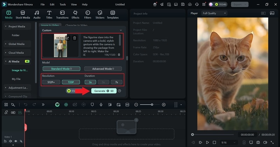Click the user avatar icon

211,5
